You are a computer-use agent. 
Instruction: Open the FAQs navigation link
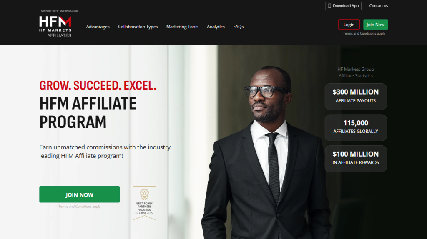click(238, 27)
